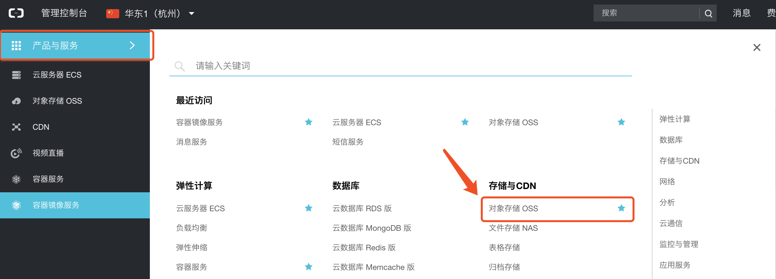The width and height of the screenshot is (776, 279).
Task: Focus the top 搜索 search field
Action: click(646, 13)
